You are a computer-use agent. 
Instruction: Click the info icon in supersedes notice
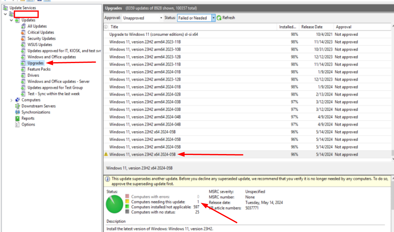(108, 179)
